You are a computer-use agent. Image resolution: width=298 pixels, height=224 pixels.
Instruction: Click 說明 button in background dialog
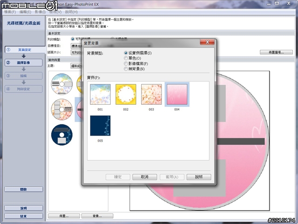click(199, 177)
